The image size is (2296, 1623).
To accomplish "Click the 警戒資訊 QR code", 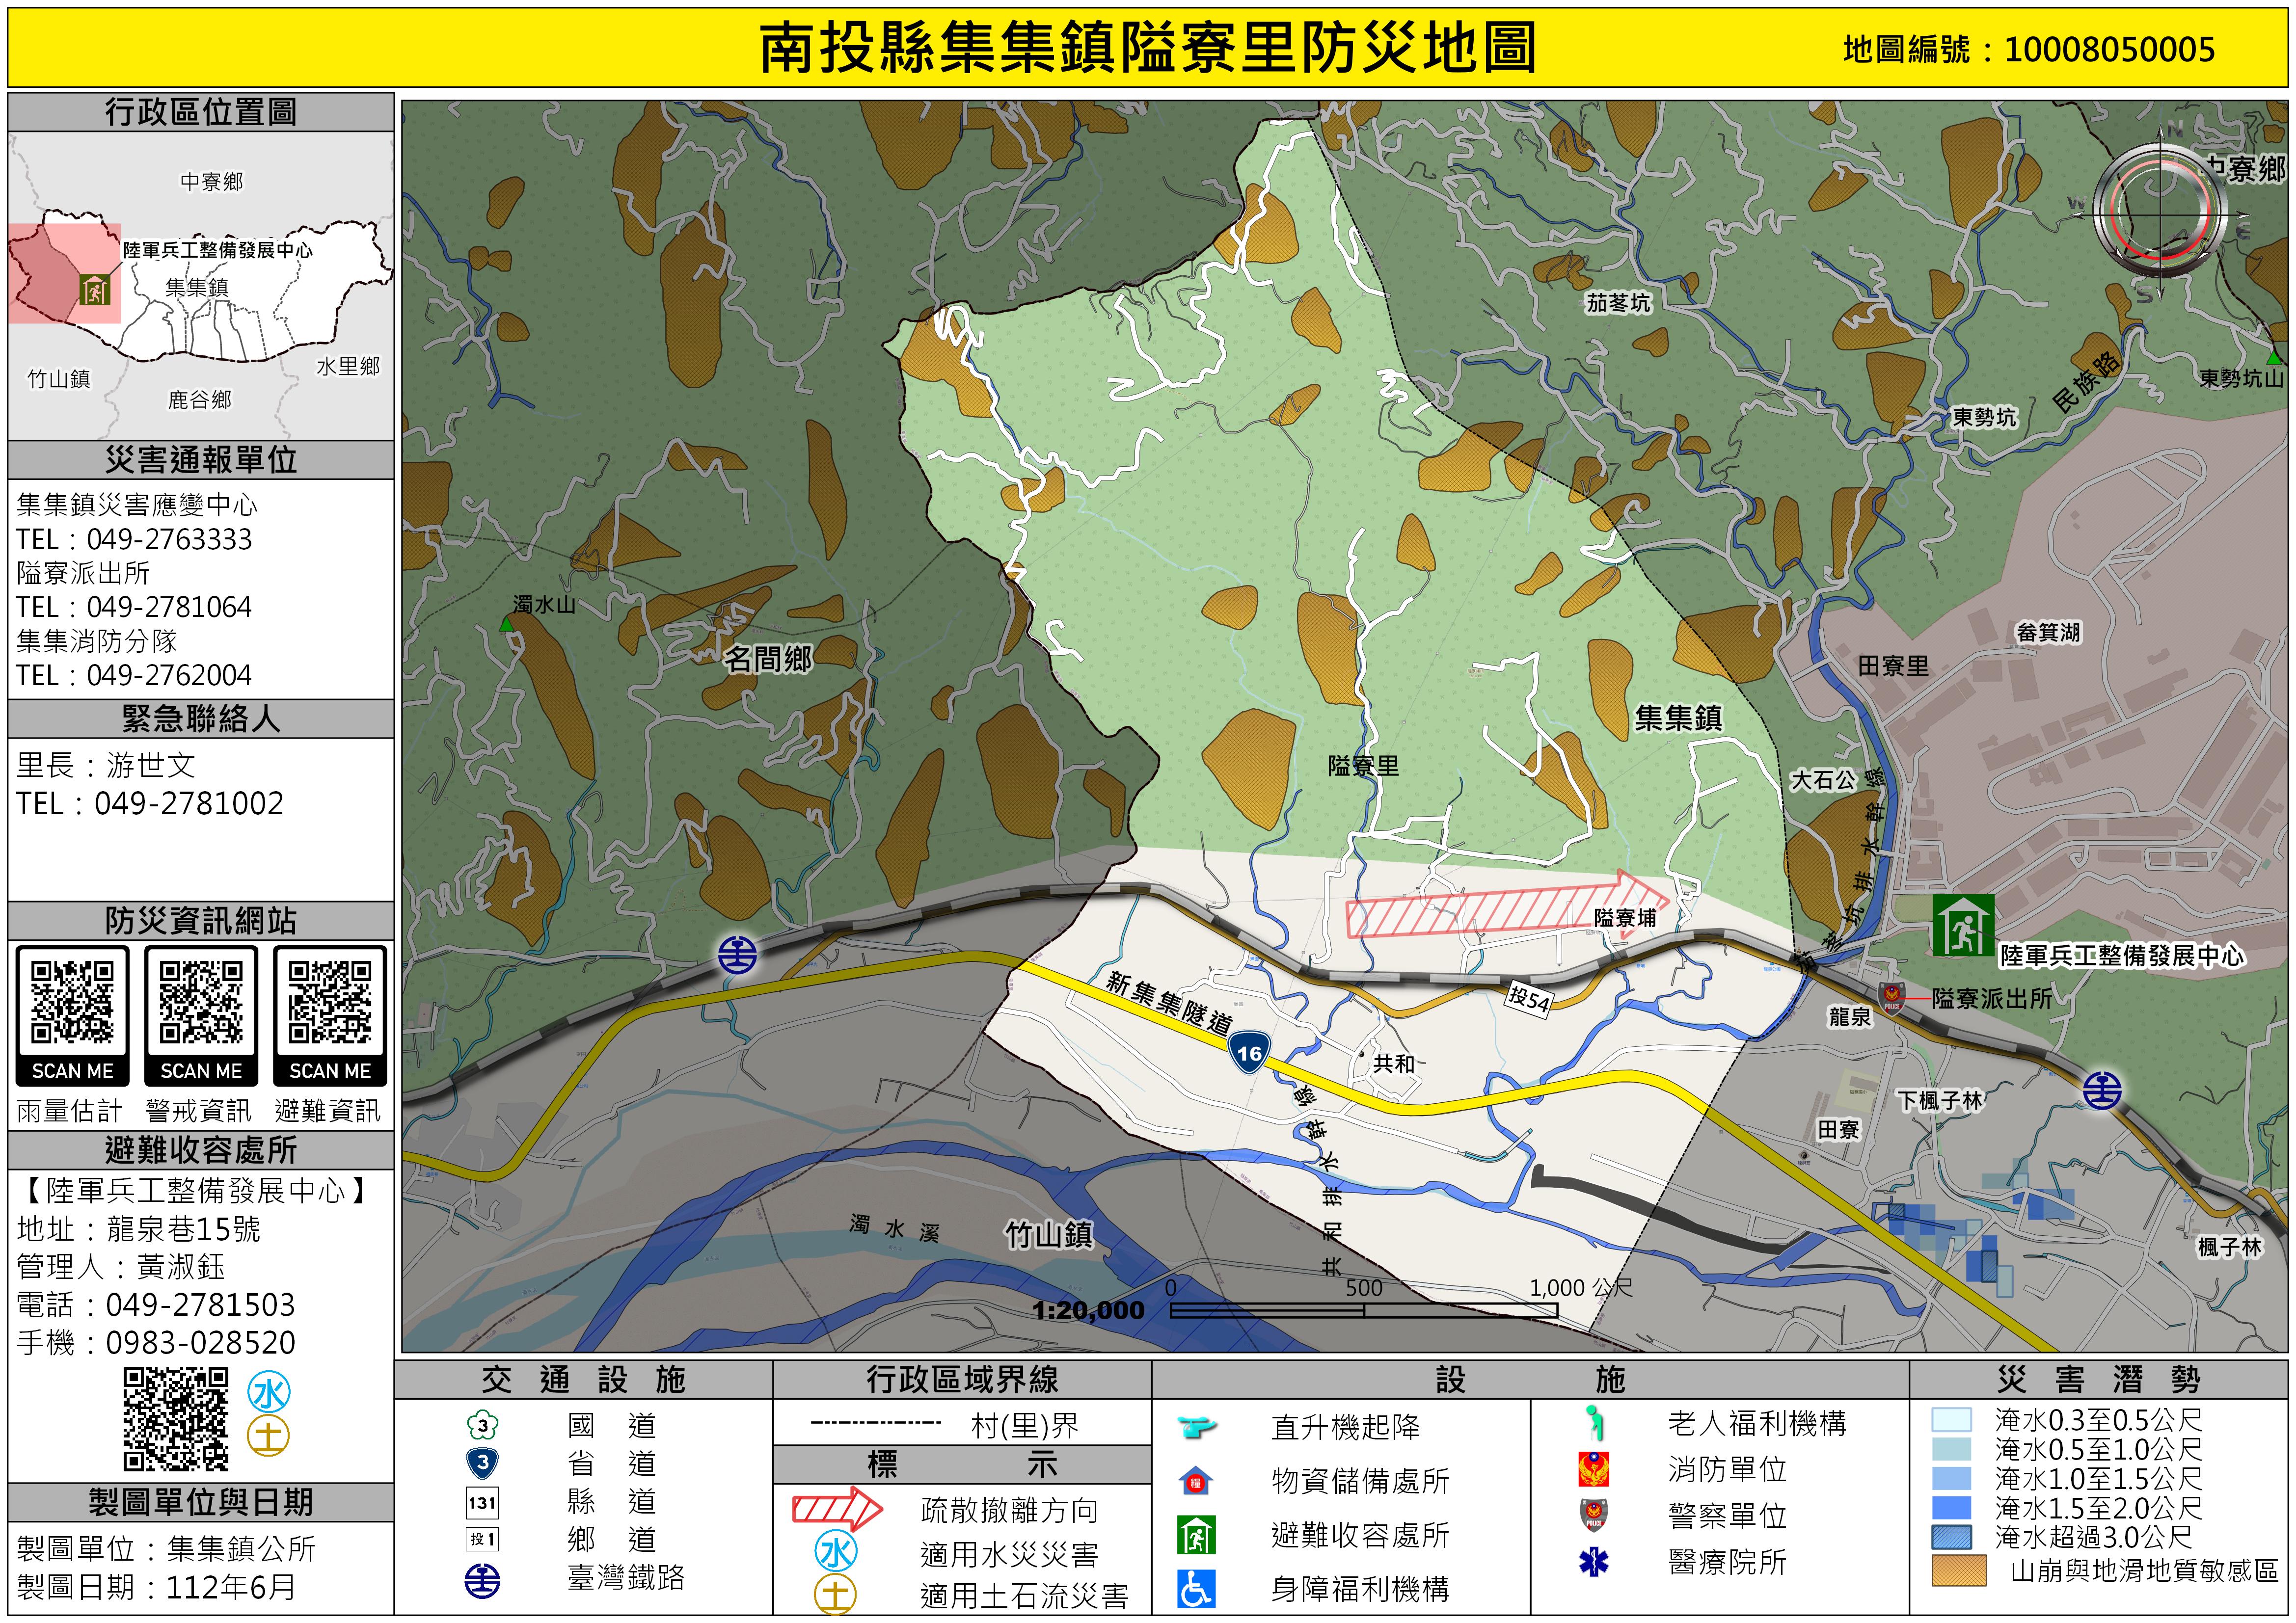I will [201, 1001].
